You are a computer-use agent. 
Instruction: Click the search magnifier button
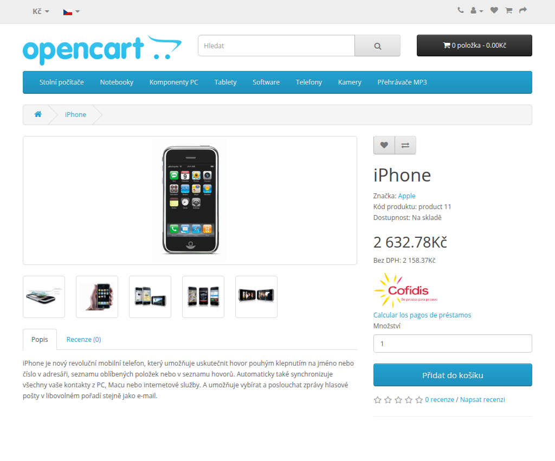click(377, 46)
